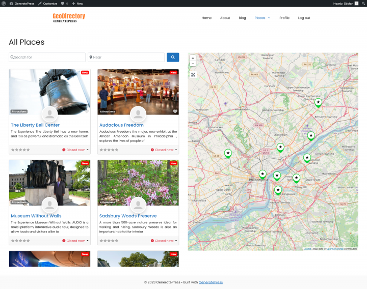This screenshot has height=289, width=367.
Task: Click the author avatar on Museum Without Walls
Action: (x=49, y=205)
